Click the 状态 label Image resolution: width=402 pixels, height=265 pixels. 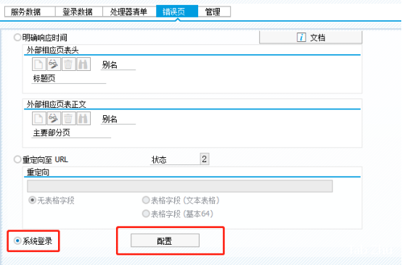coord(159,160)
